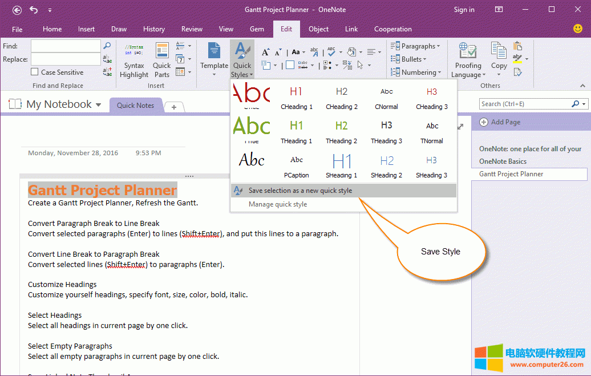This screenshot has height=376, width=591.
Task: Click the smiley feedback icon
Action: [577, 29]
